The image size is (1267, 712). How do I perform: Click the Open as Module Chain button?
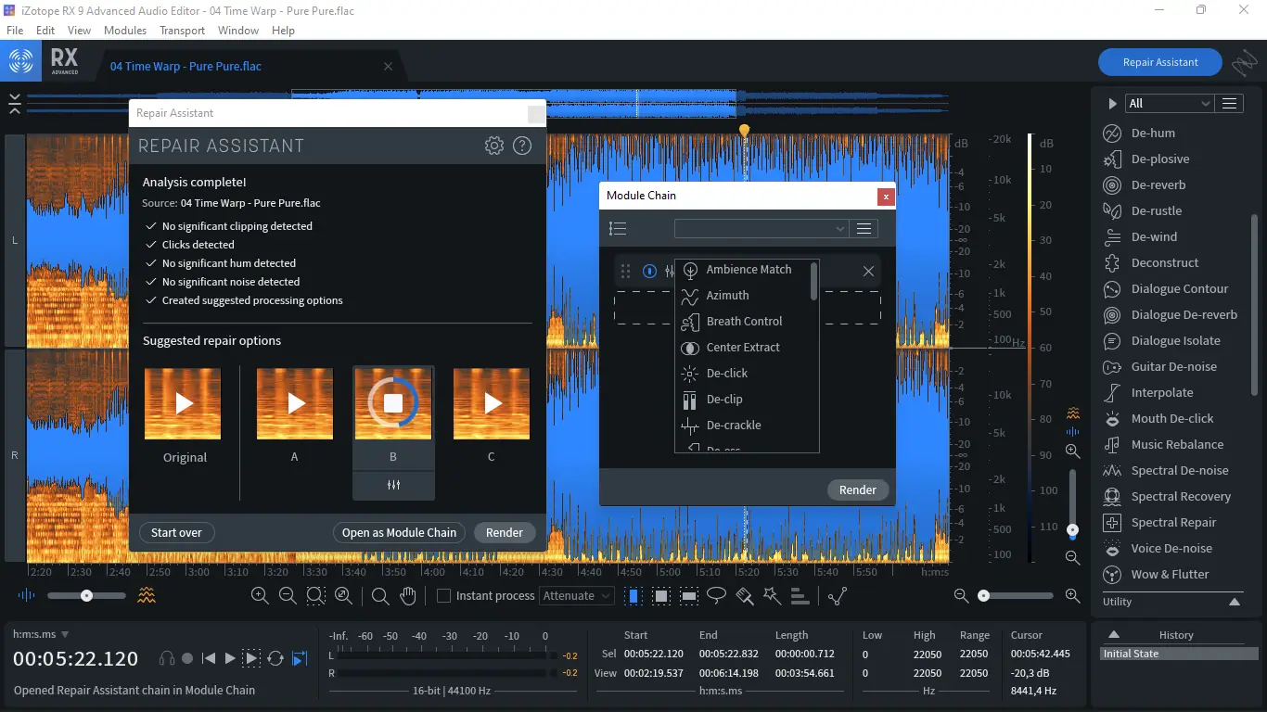coord(399,532)
